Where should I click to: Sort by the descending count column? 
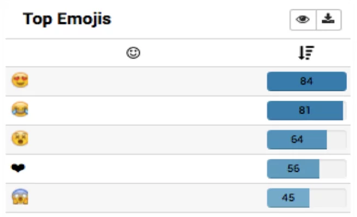(306, 53)
